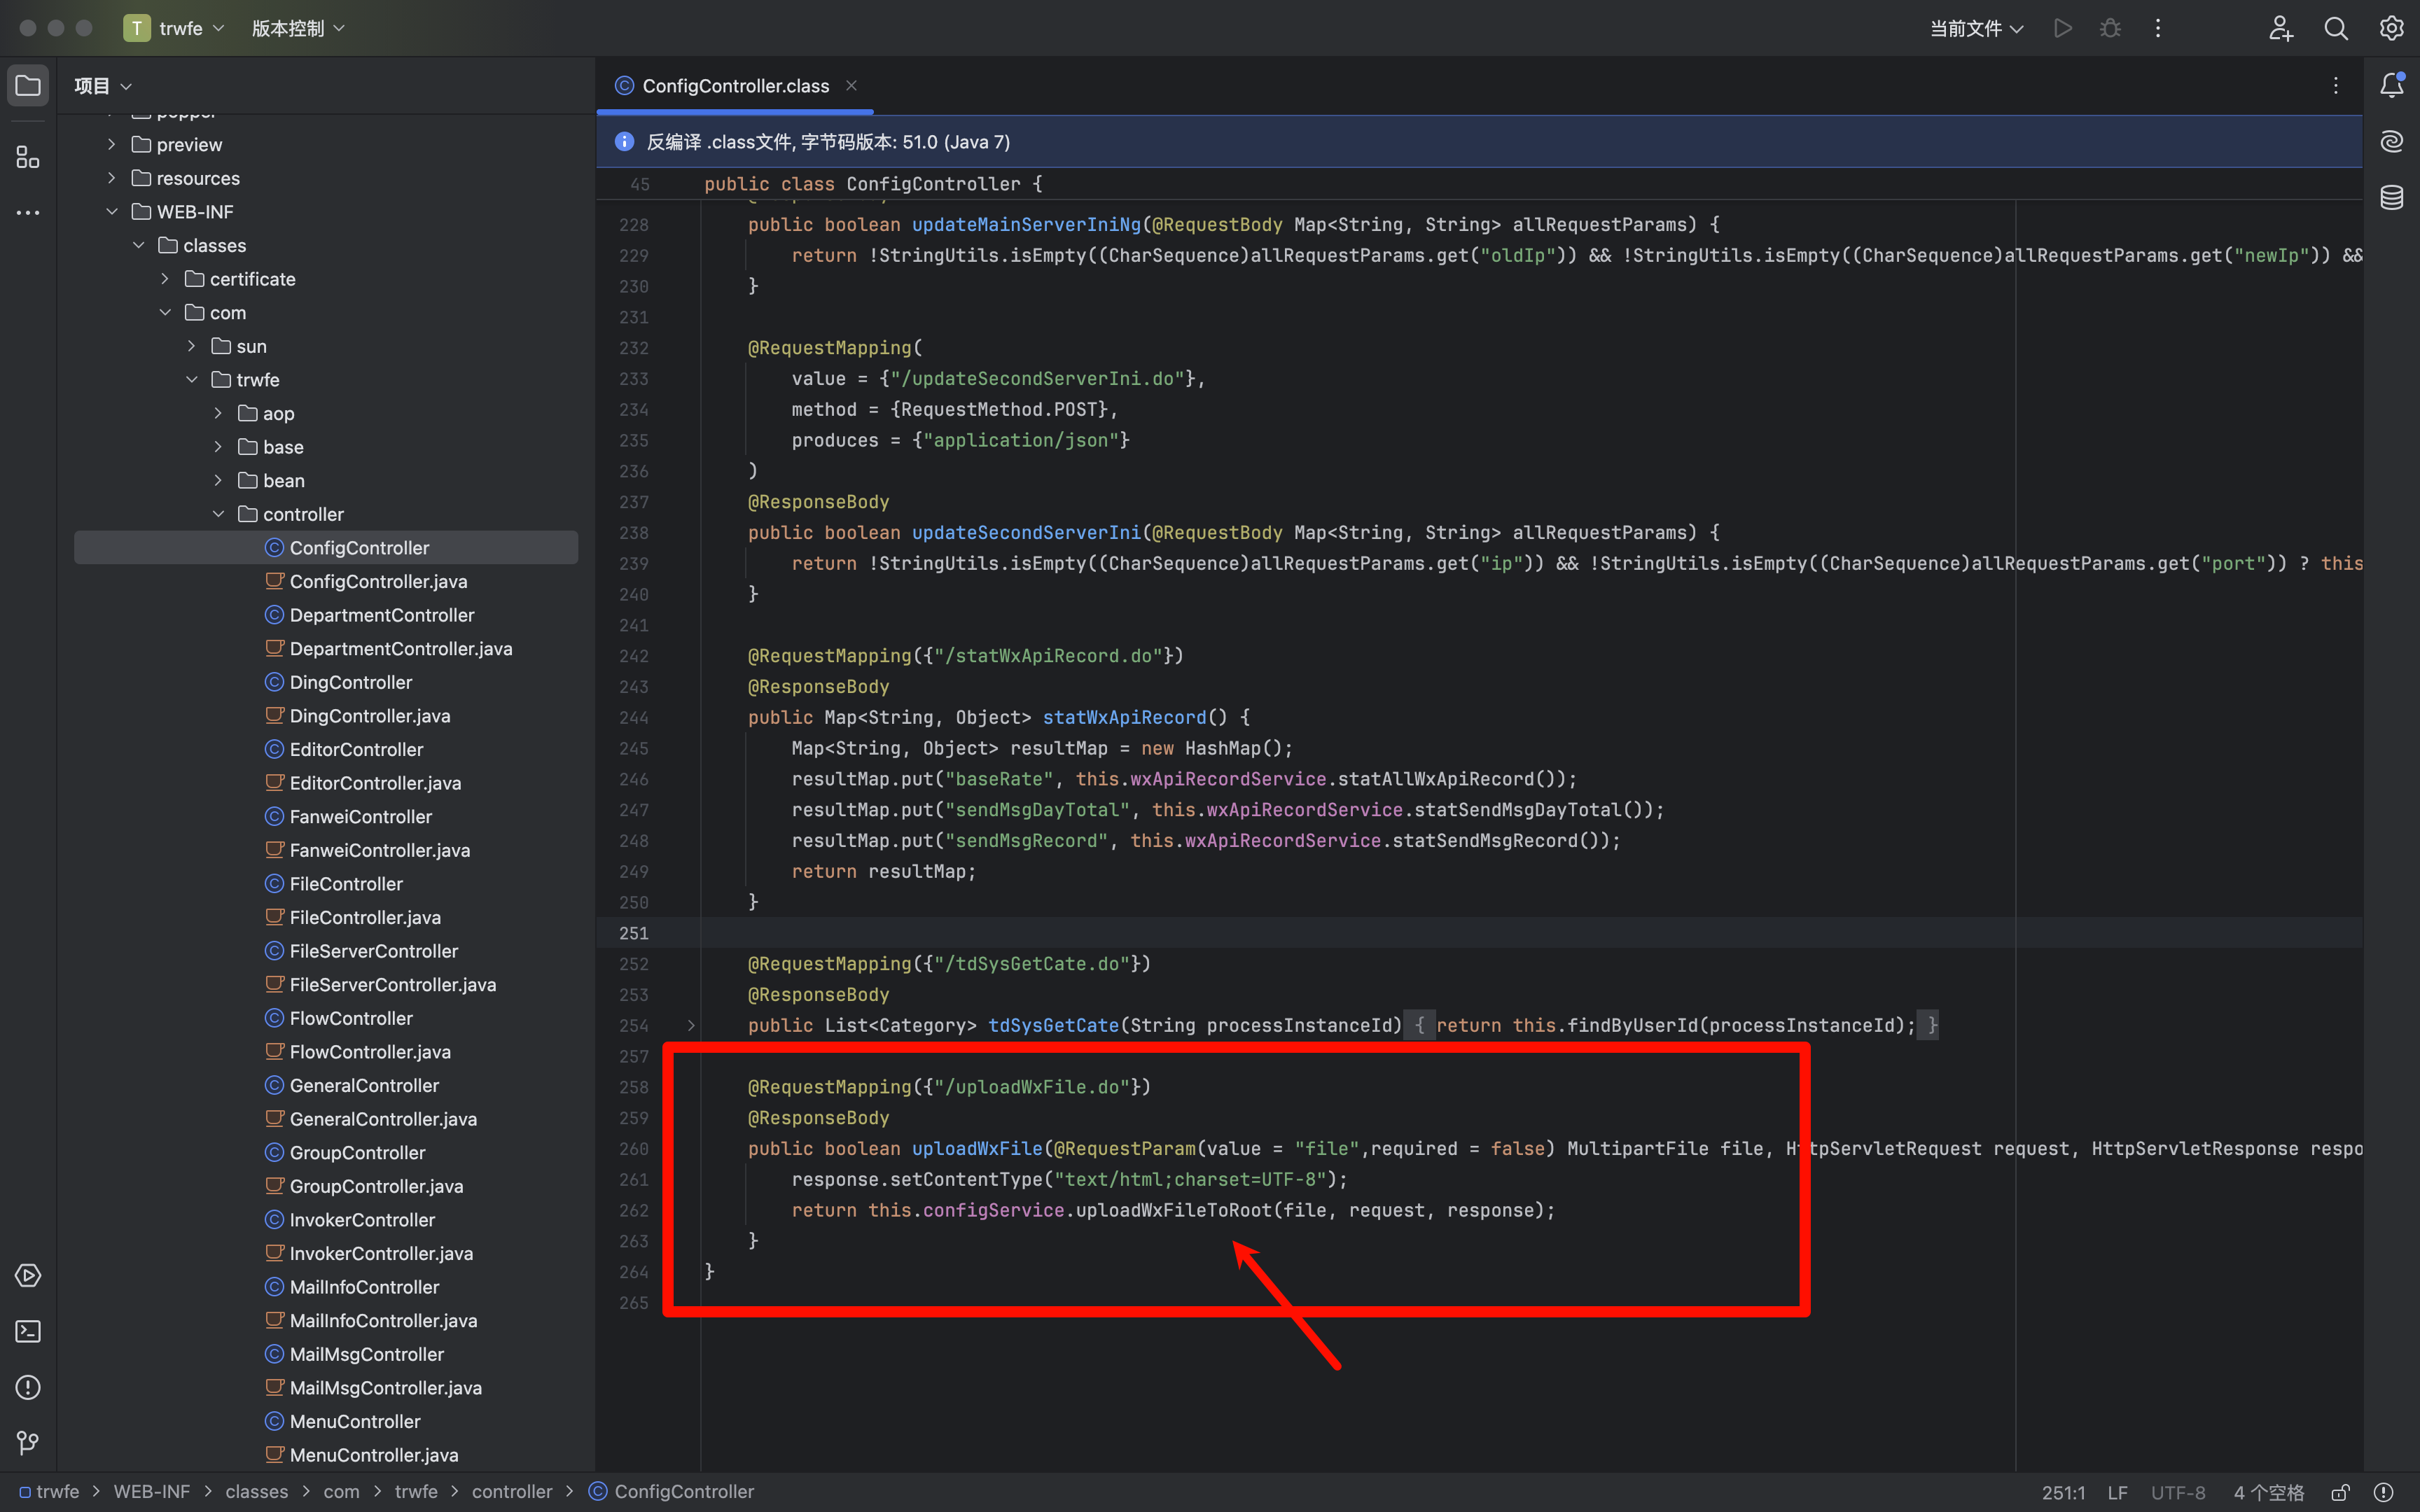Screen dimensions: 2420x1512
Task: Open the 当前文件 run configuration dropdown
Action: 1975,28
